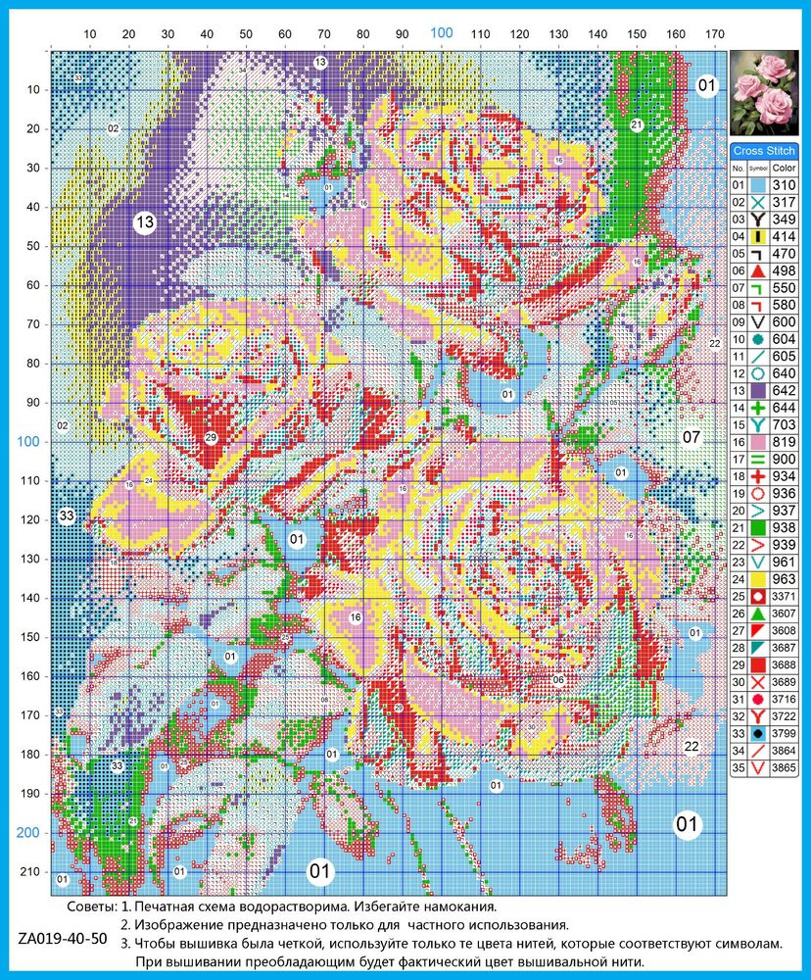This screenshot has height=980, width=811.
Task: Select the purple swatch for color 642
Action: coord(757,391)
